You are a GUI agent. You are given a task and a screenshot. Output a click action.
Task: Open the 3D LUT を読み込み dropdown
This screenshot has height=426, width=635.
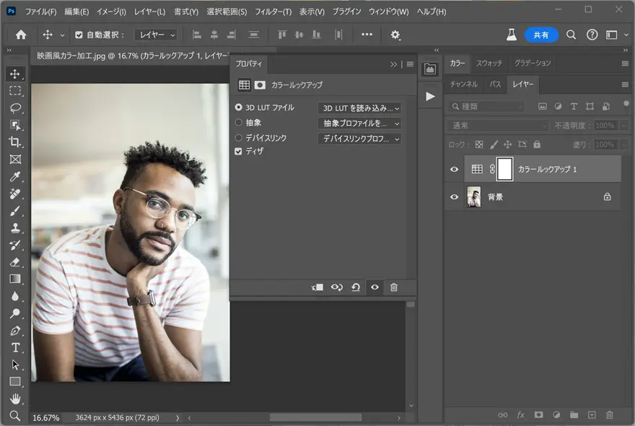359,108
